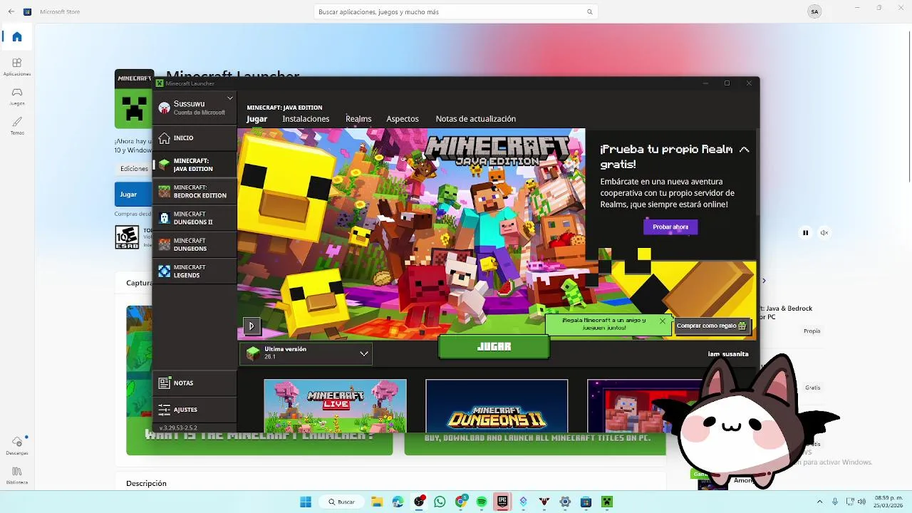Collapse the Realm promo panel chevron
The image size is (912, 513).
tap(744, 150)
